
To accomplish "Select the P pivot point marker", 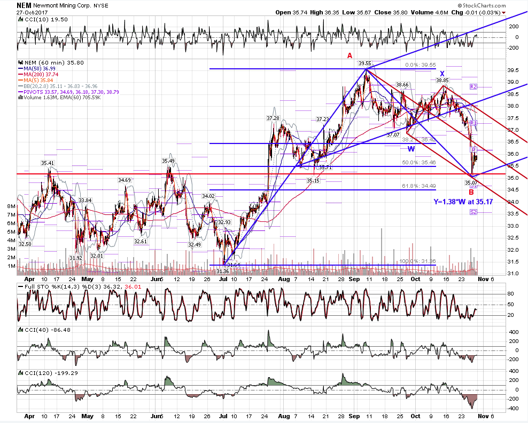I will [x=473, y=149].
